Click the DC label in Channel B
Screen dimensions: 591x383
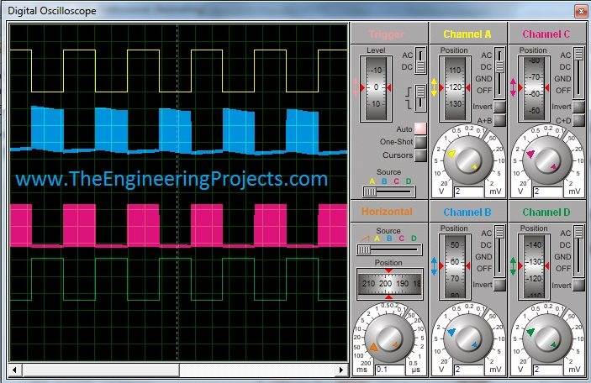pyautogui.click(x=486, y=244)
